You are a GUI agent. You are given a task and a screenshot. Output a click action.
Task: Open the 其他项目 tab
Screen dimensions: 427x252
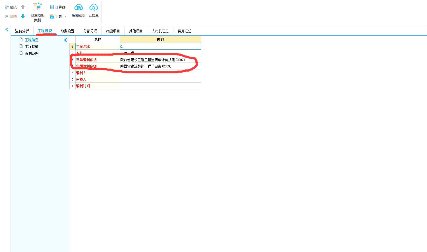(x=136, y=31)
